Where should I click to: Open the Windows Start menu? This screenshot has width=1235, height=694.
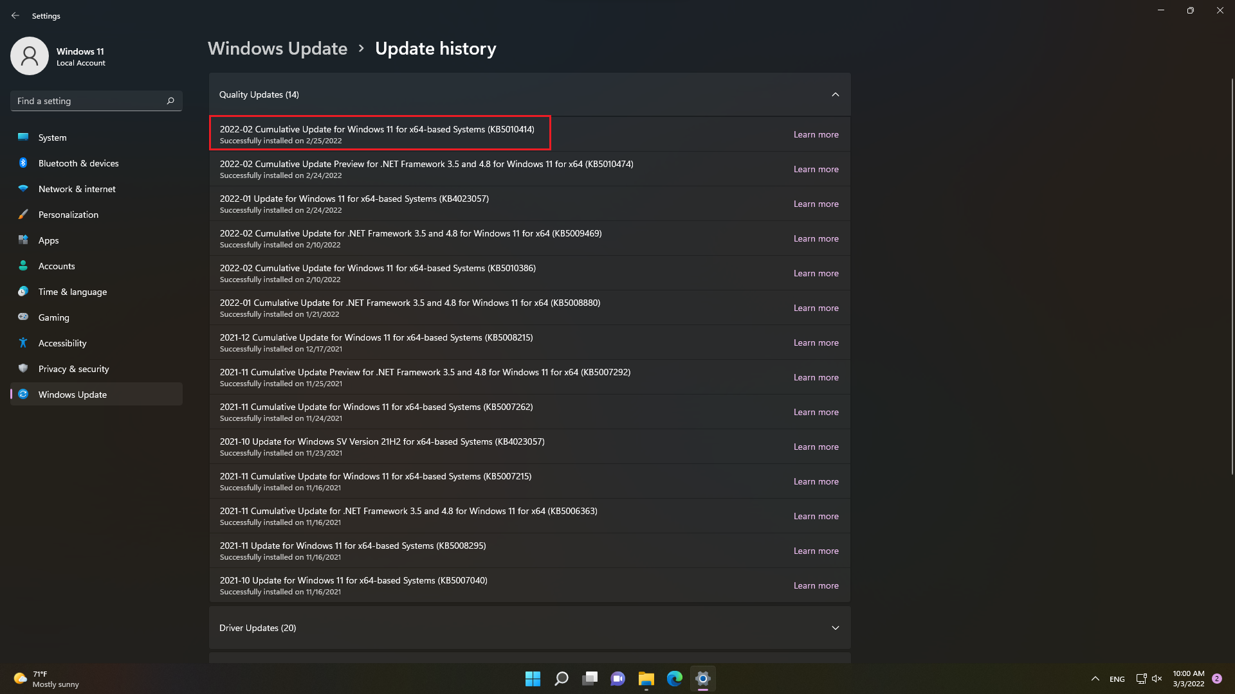(x=533, y=679)
